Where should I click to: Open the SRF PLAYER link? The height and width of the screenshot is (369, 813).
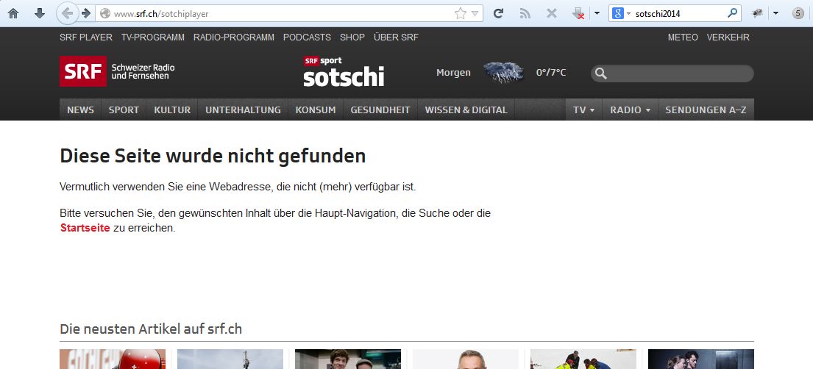(86, 37)
